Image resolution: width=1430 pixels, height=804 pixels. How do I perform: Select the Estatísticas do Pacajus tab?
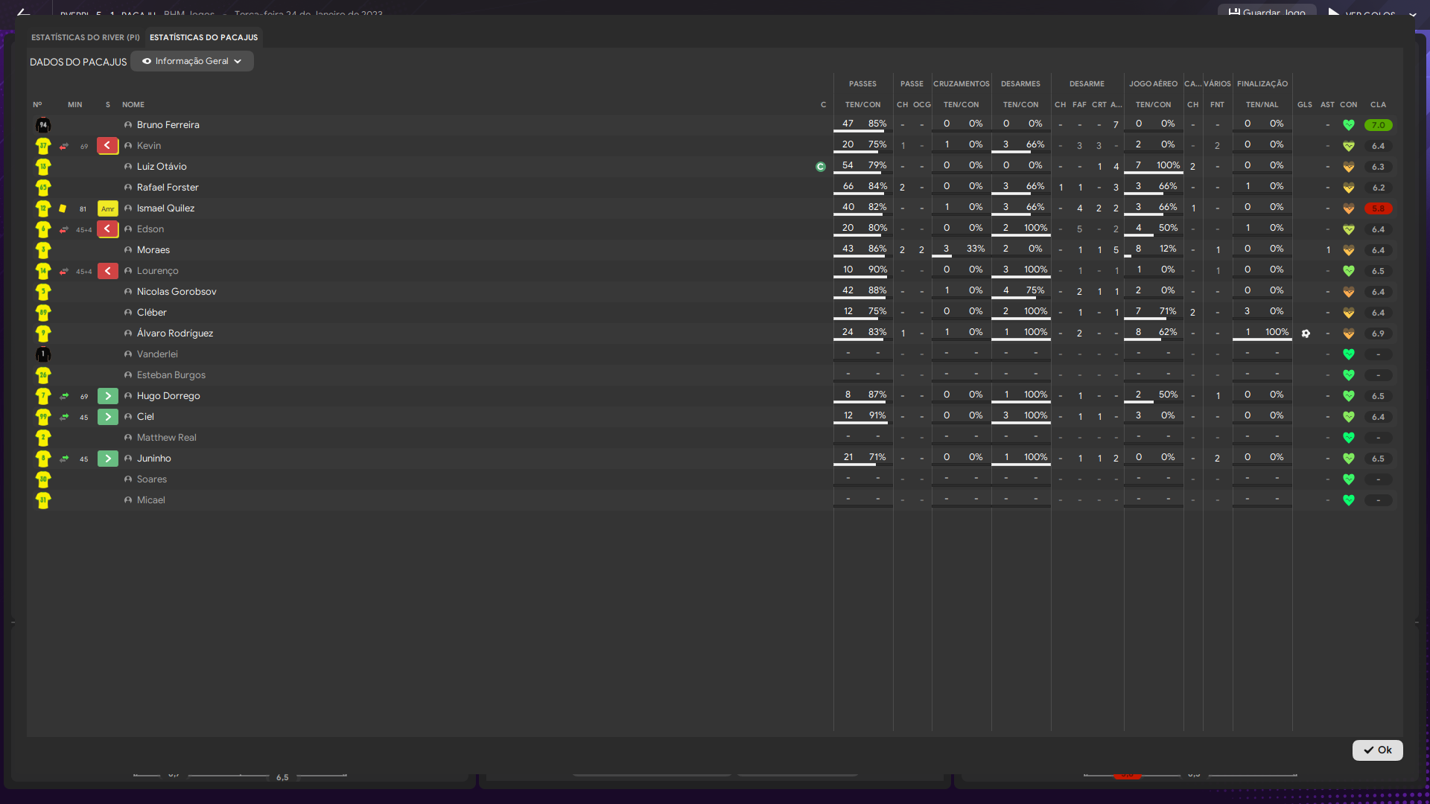tap(203, 37)
